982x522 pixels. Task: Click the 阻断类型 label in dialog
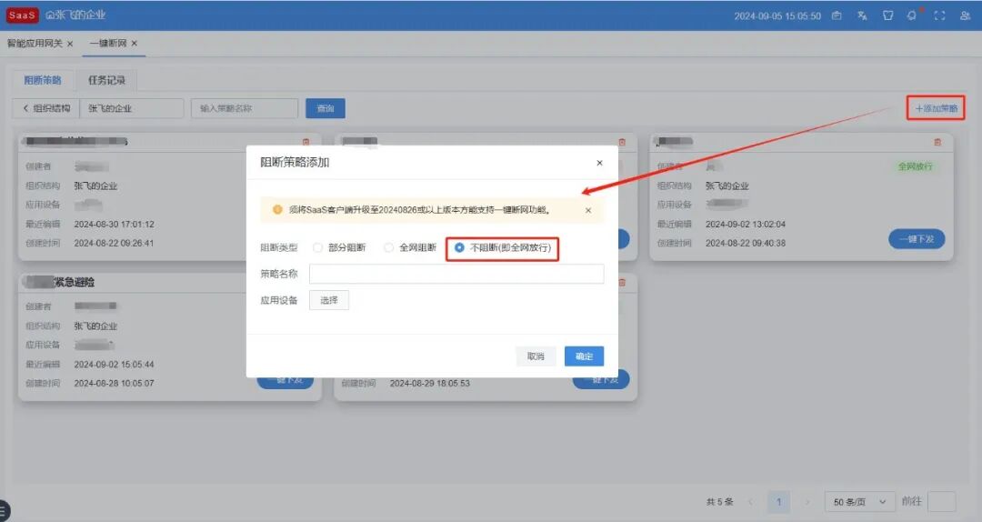click(279, 247)
